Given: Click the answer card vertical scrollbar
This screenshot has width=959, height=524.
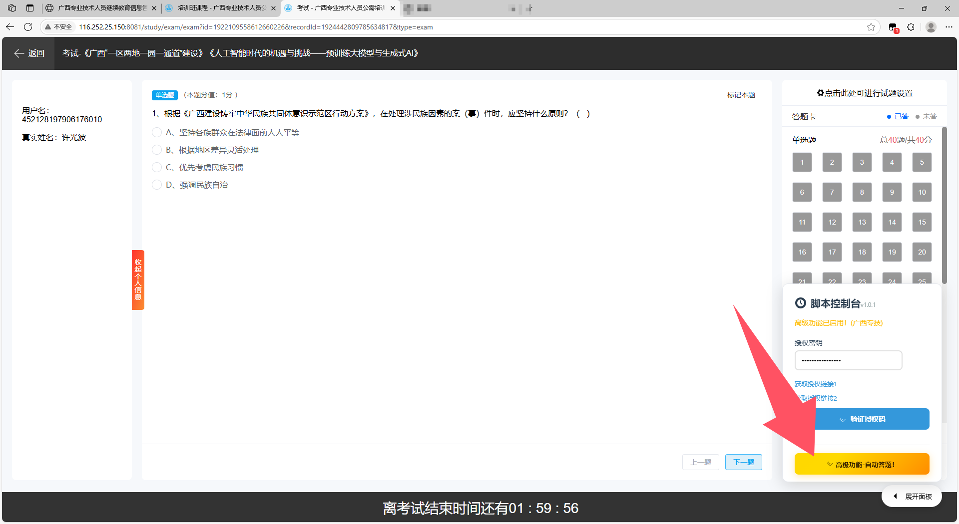Looking at the screenshot, I should (x=944, y=206).
